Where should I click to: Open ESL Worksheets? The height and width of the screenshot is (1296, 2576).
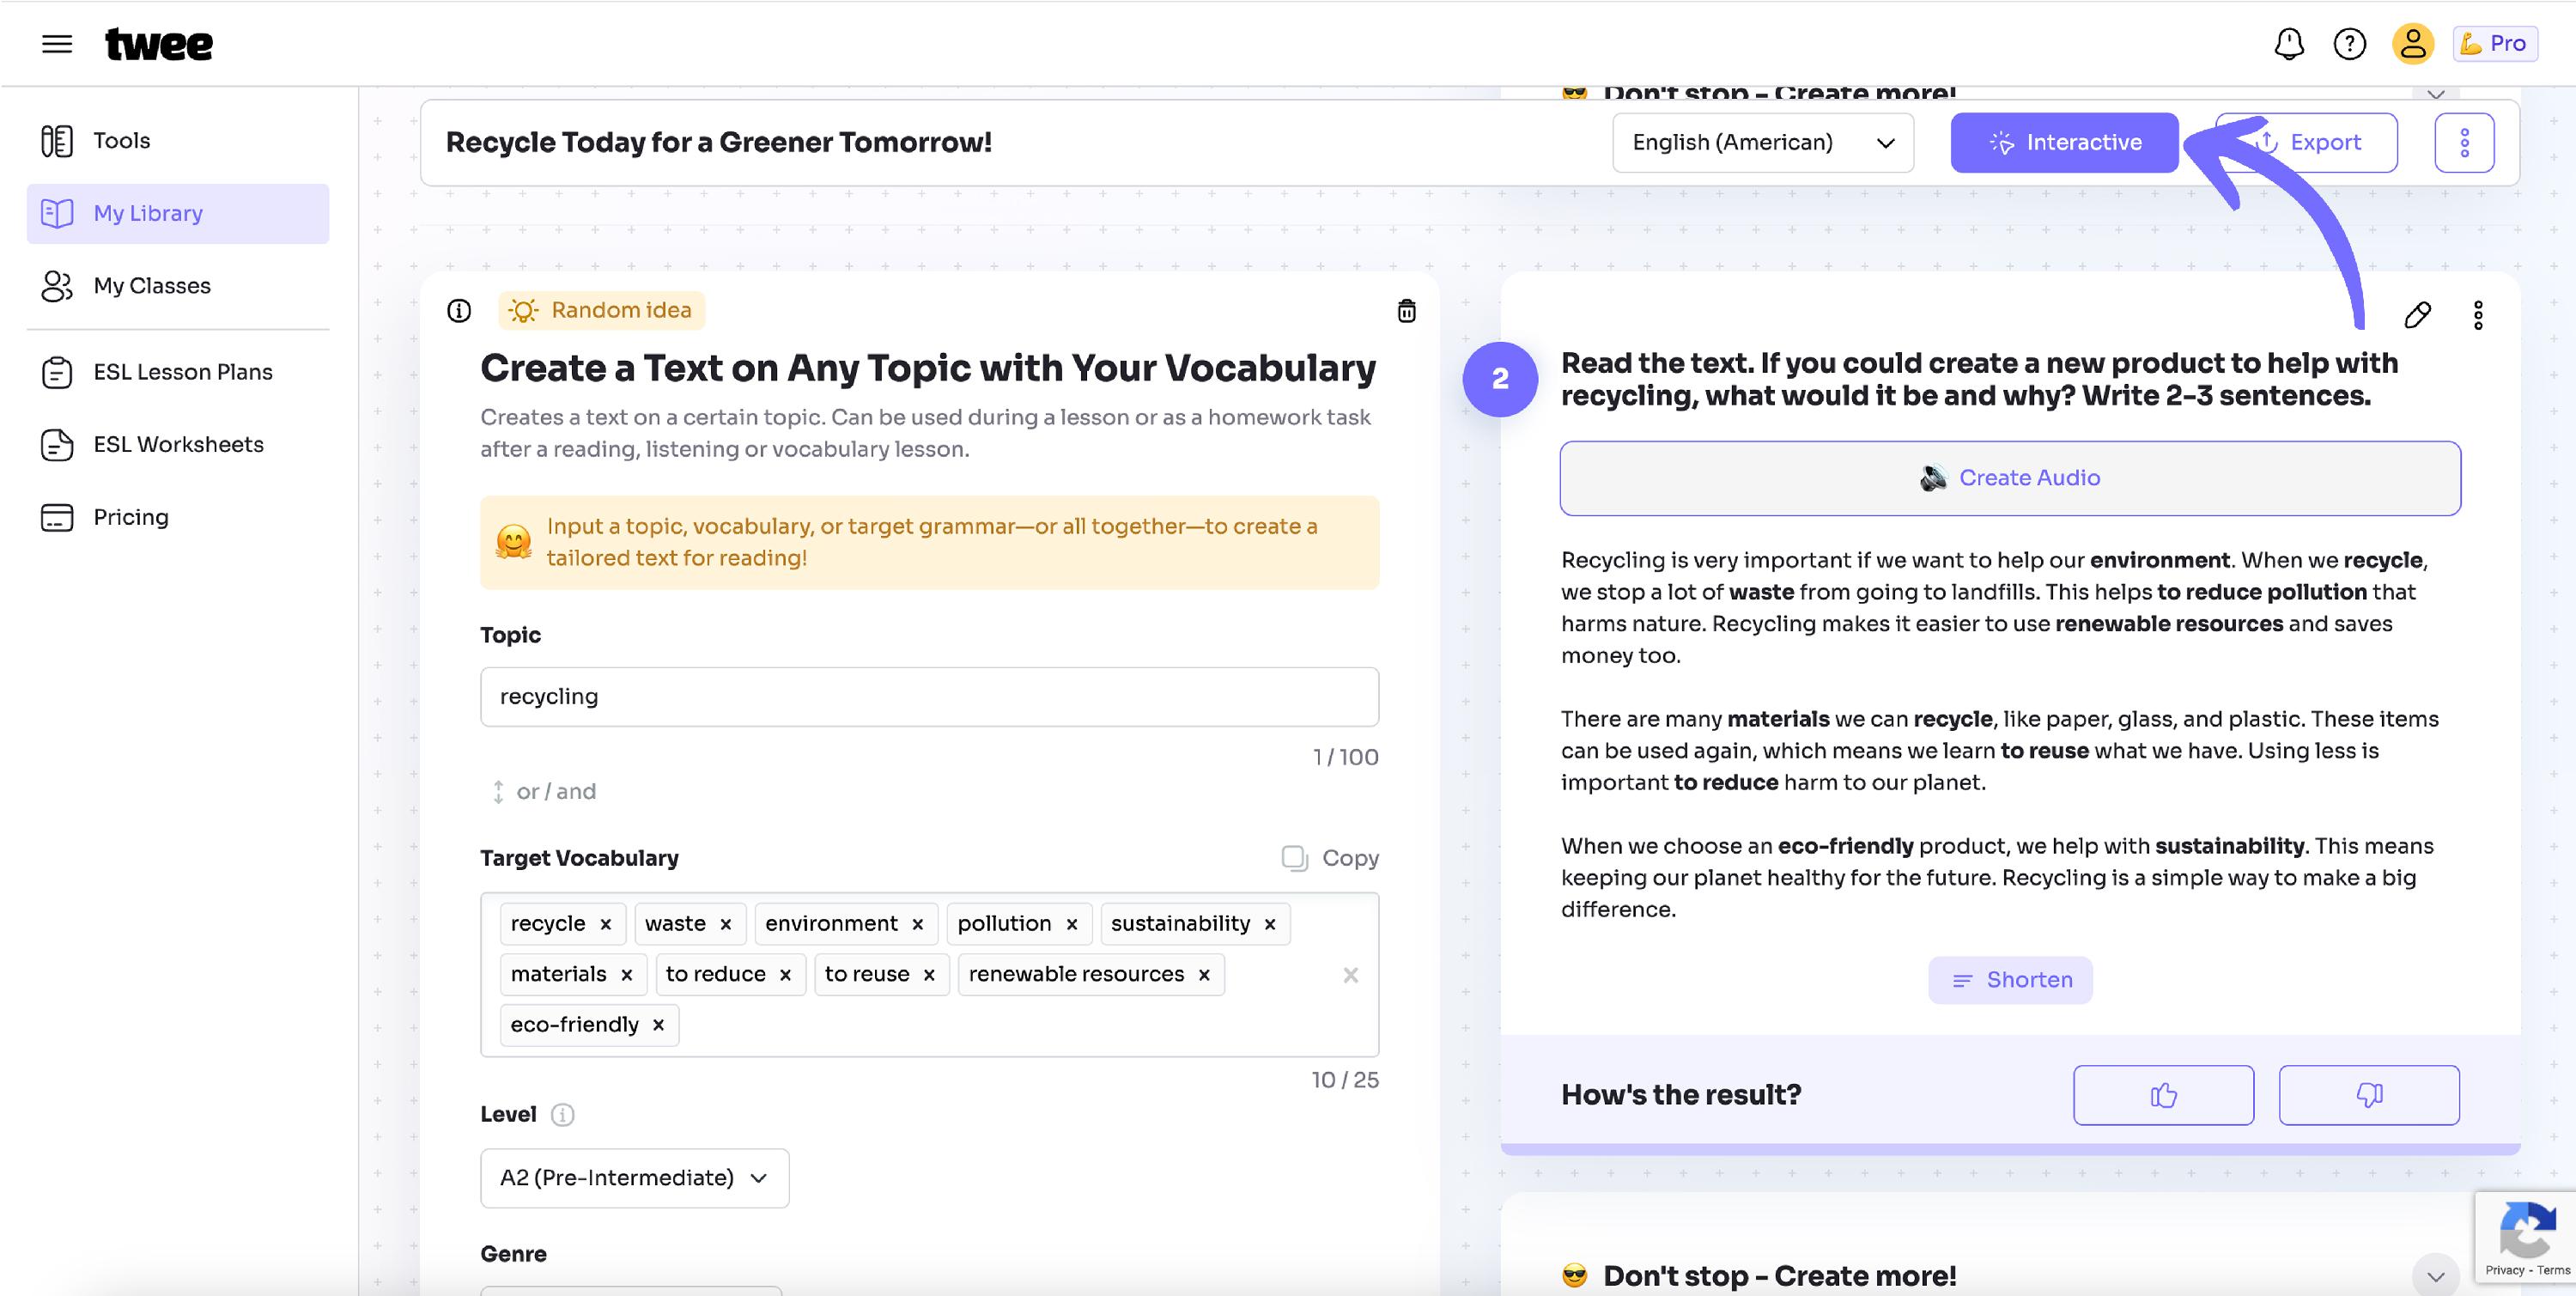178,444
